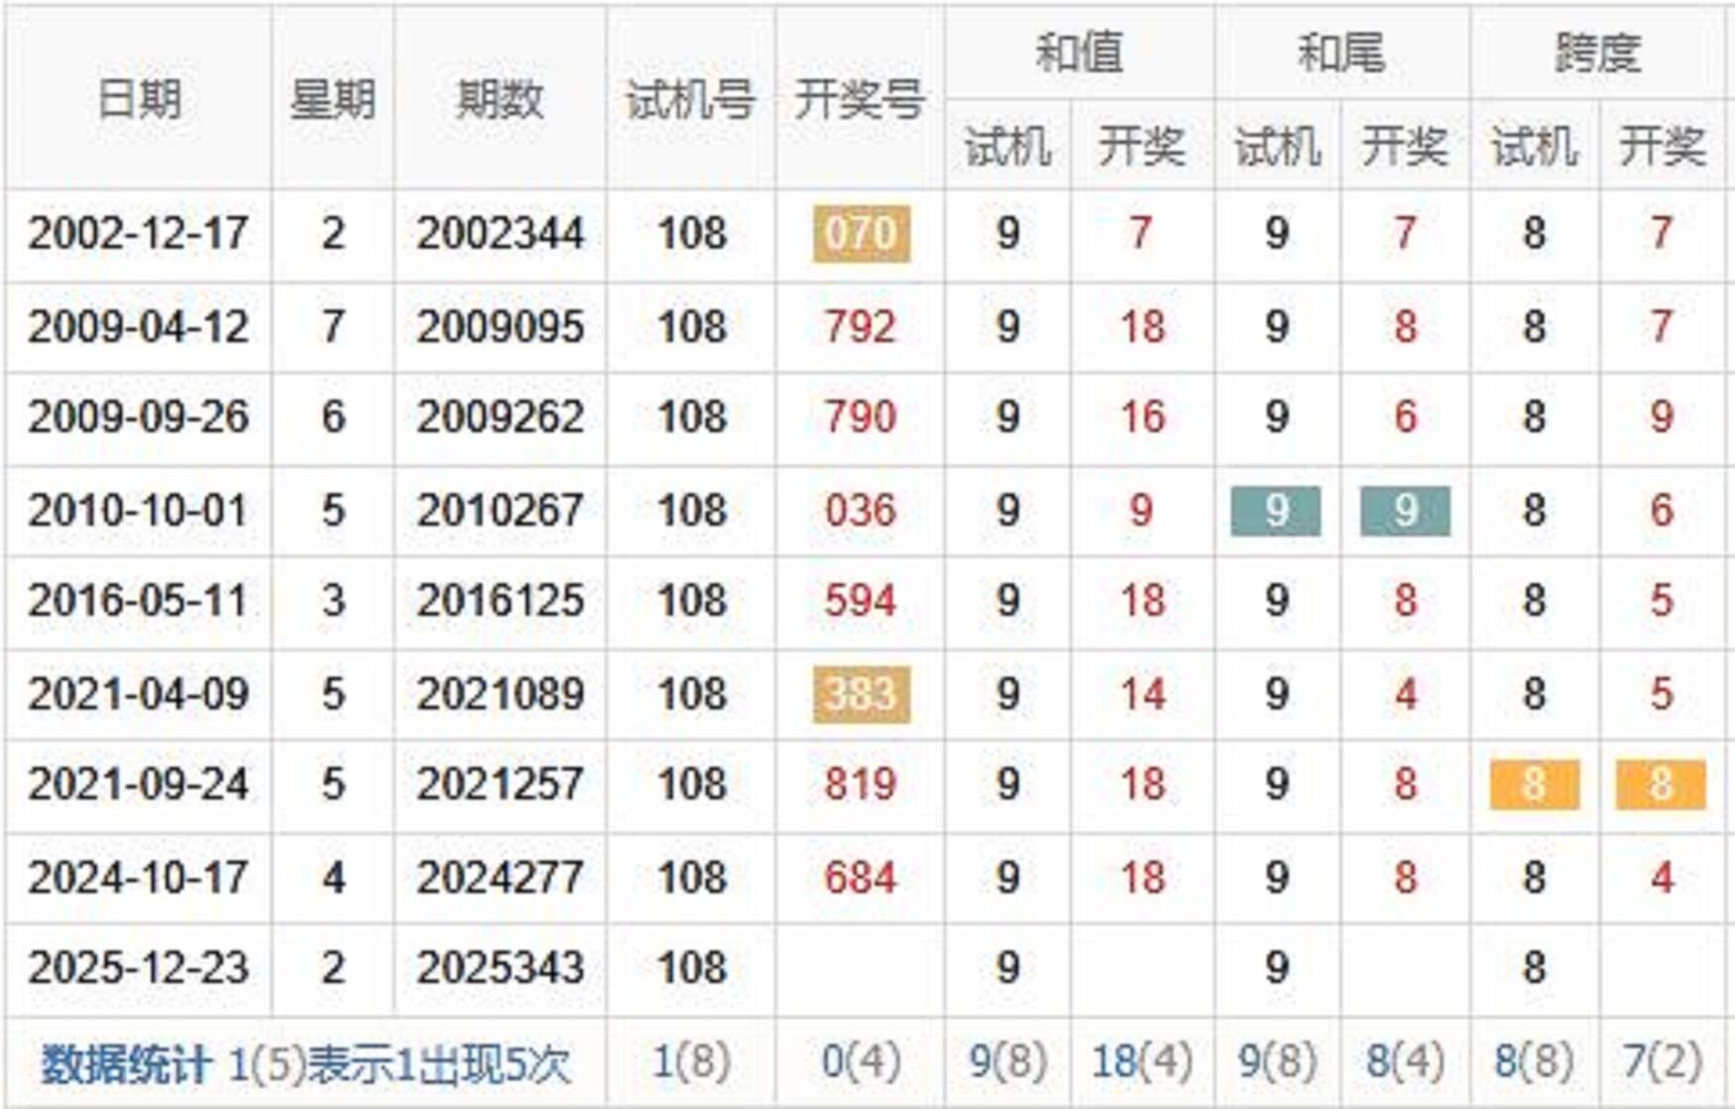Image resolution: width=1735 pixels, height=1109 pixels.
Task: Click the 数据统计 link at the bottom
Action: tap(125, 1064)
